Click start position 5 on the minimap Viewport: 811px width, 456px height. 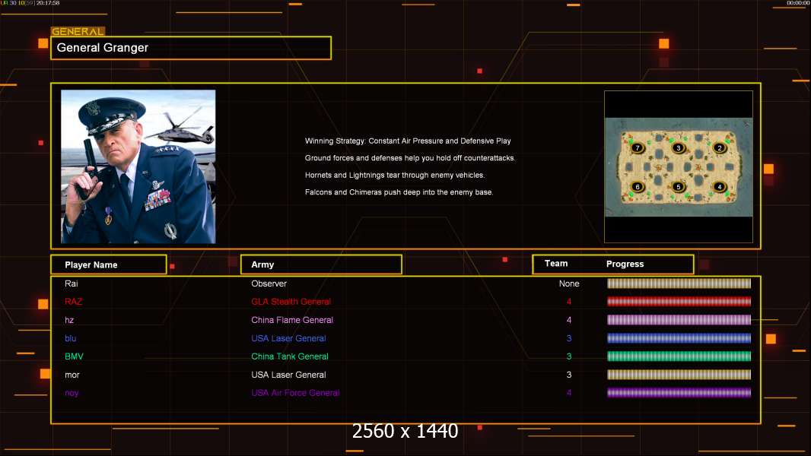pyautogui.click(x=679, y=187)
